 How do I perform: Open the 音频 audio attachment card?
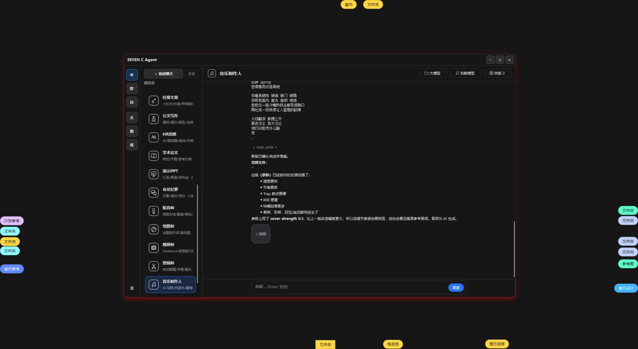pos(261,234)
